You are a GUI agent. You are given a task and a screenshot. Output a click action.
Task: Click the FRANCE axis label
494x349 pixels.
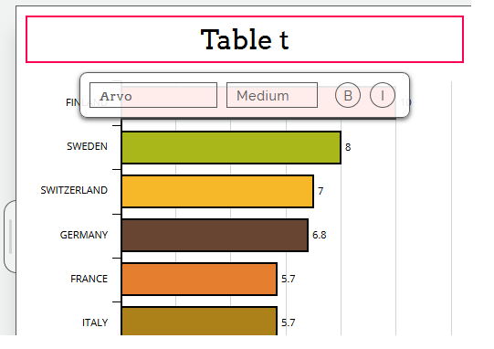coord(89,279)
